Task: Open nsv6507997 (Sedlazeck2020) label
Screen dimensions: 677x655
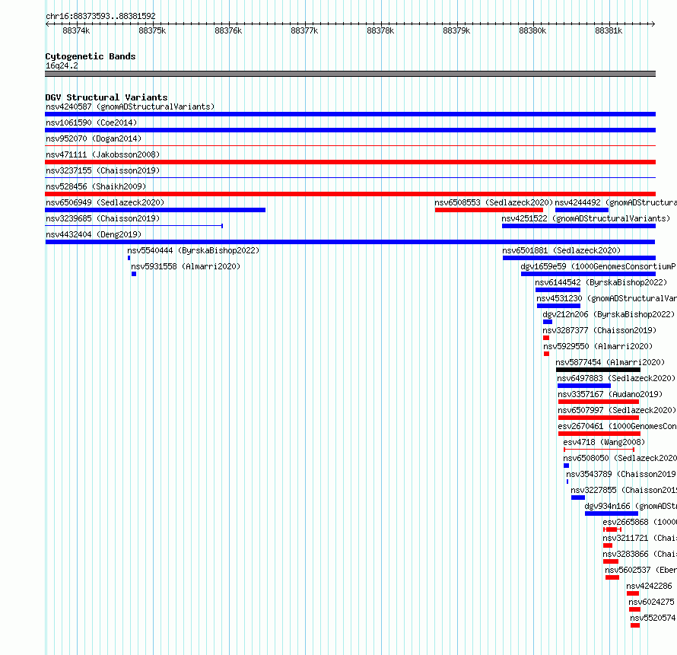Action: tap(617, 410)
